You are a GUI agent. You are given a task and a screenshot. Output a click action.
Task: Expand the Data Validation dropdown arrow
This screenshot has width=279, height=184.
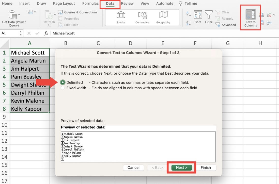[274, 15]
